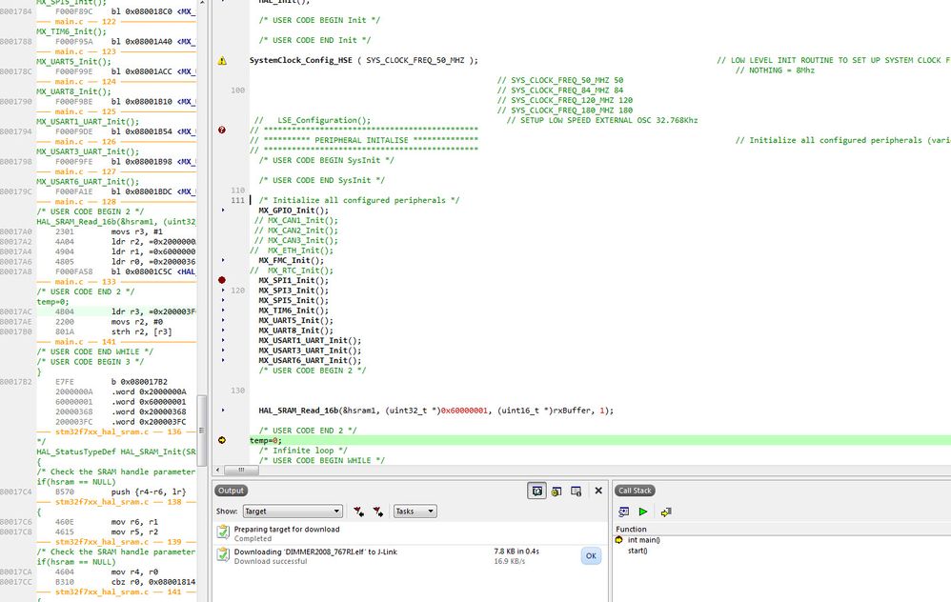Click the first red filter icon beside Show dropdown
This screenshot has height=602, width=951.
tap(359, 512)
